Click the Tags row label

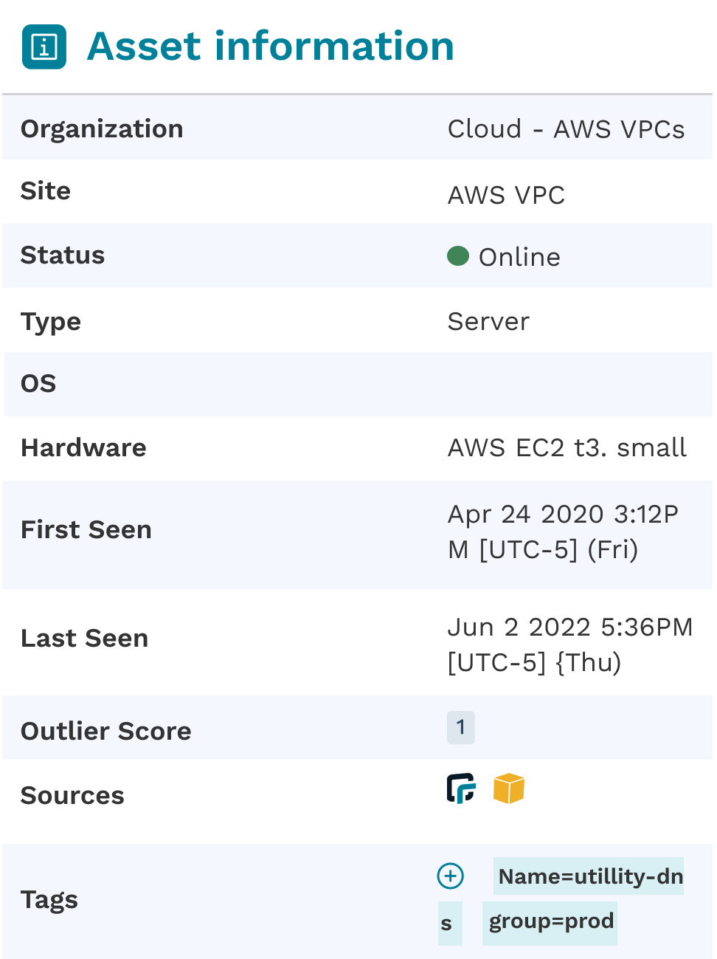pyautogui.click(x=49, y=900)
